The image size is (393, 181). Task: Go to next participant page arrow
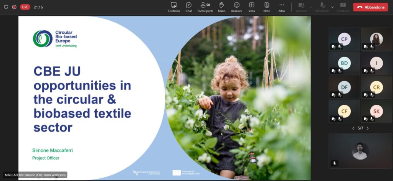pyautogui.click(x=368, y=128)
